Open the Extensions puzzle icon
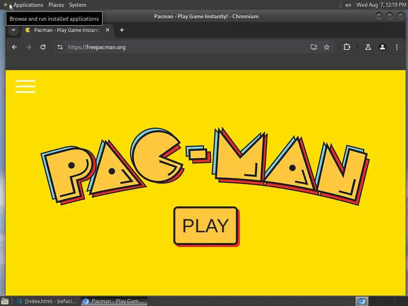 point(347,47)
